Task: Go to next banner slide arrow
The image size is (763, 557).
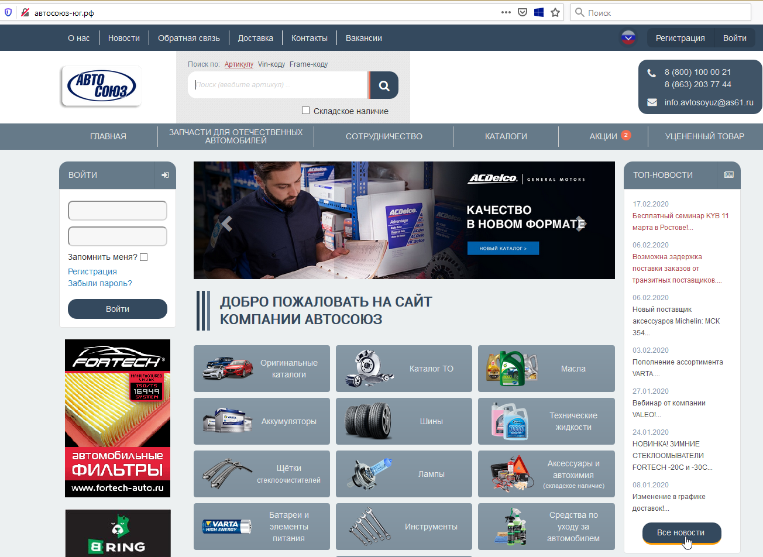Action: (x=579, y=224)
